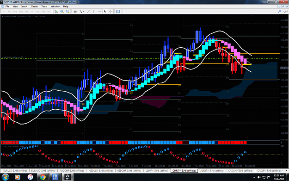Open the Windows Start button

(x=5, y=177)
